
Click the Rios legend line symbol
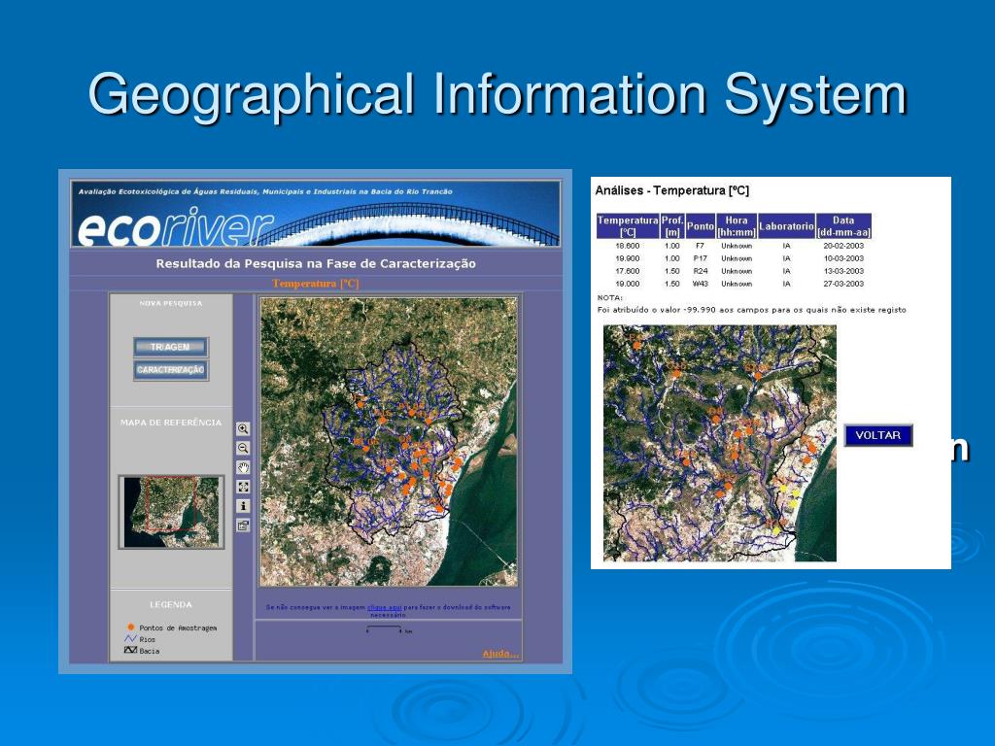click(x=131, y=639)
